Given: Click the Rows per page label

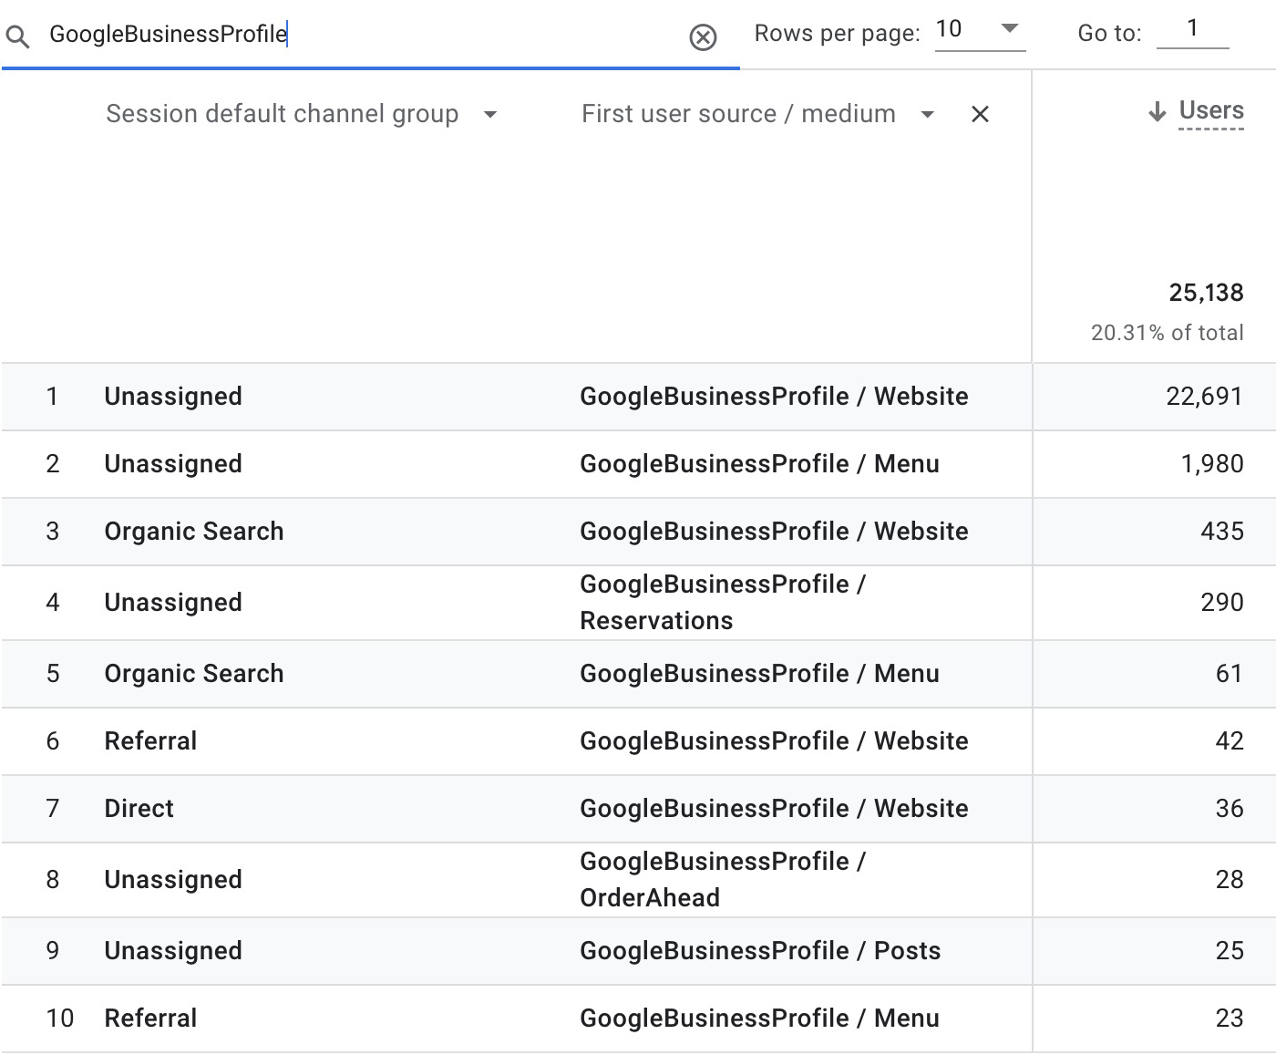Looking at the screenshot, I should (x=837, y=34).
